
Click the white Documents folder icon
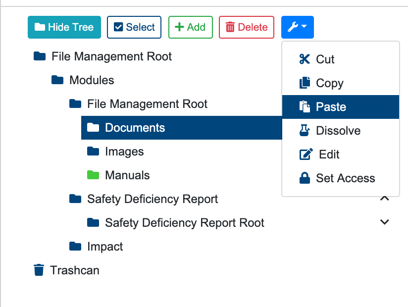93,127
